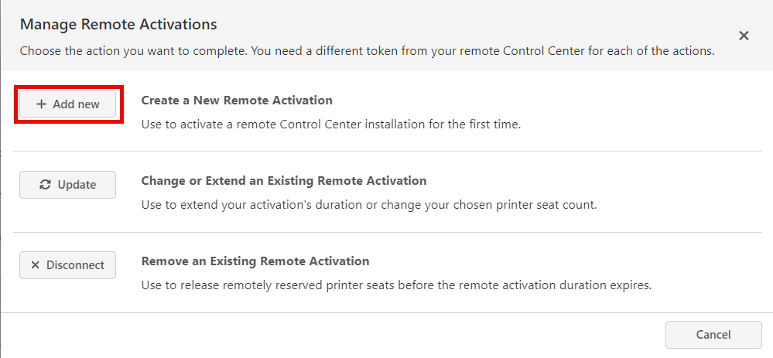Click the Choose the action instruction text
Screen dimensions: 773x358
[367, 52]
